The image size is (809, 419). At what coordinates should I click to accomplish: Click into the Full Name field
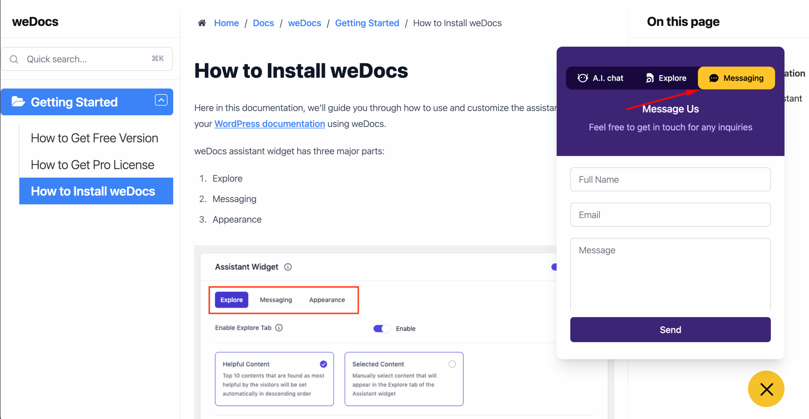pos(670,179)
